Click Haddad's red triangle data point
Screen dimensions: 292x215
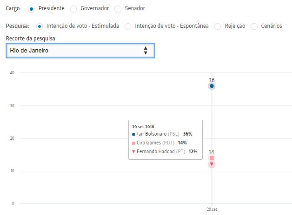tap(212, 164)
